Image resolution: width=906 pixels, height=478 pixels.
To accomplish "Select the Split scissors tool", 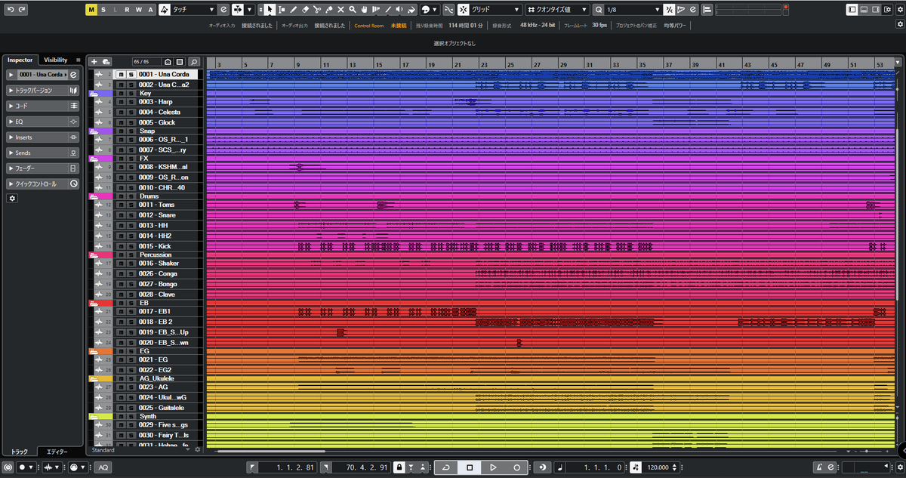I will coord(317,10).
